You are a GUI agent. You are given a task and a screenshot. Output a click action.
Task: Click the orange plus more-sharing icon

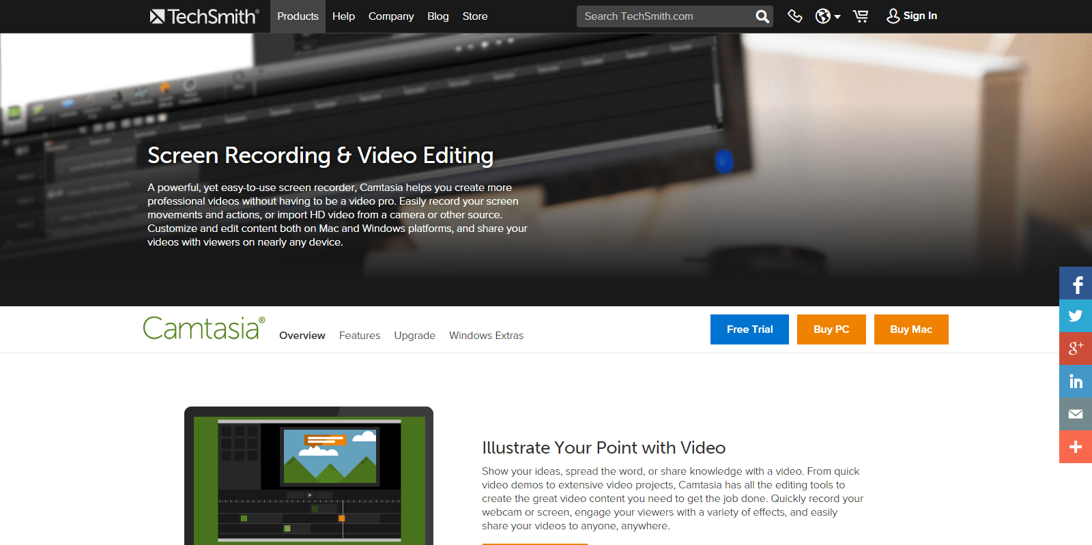[x=1076, y=447]
